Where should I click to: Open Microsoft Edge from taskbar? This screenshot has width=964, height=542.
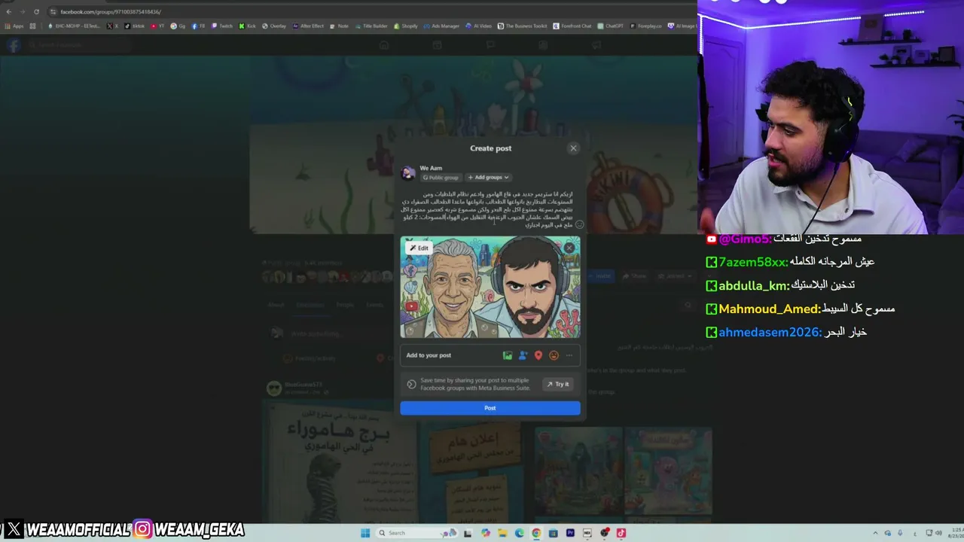(x=520, y=533)
